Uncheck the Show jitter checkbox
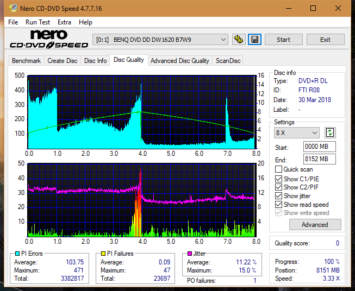The image size is (355, 291). (x=278, y=196)
